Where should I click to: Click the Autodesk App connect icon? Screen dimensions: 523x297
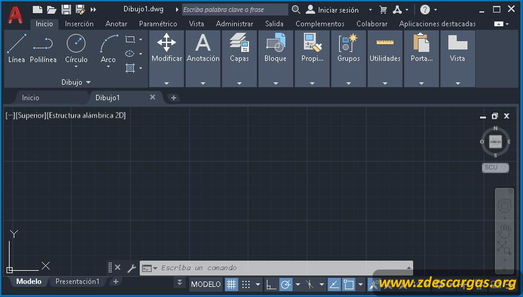(x=397, y=10)
